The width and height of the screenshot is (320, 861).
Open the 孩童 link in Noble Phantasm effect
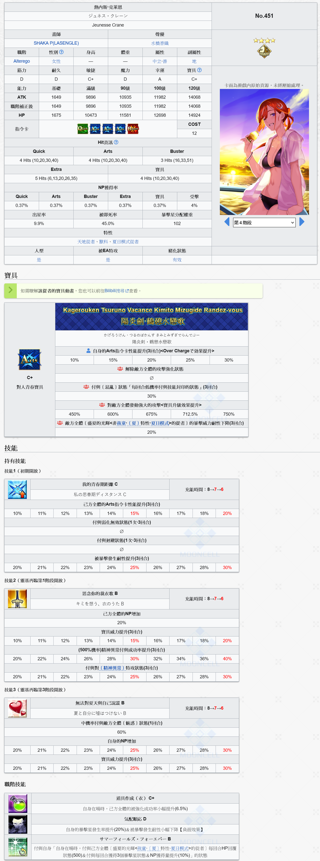[x=121, y=423]
